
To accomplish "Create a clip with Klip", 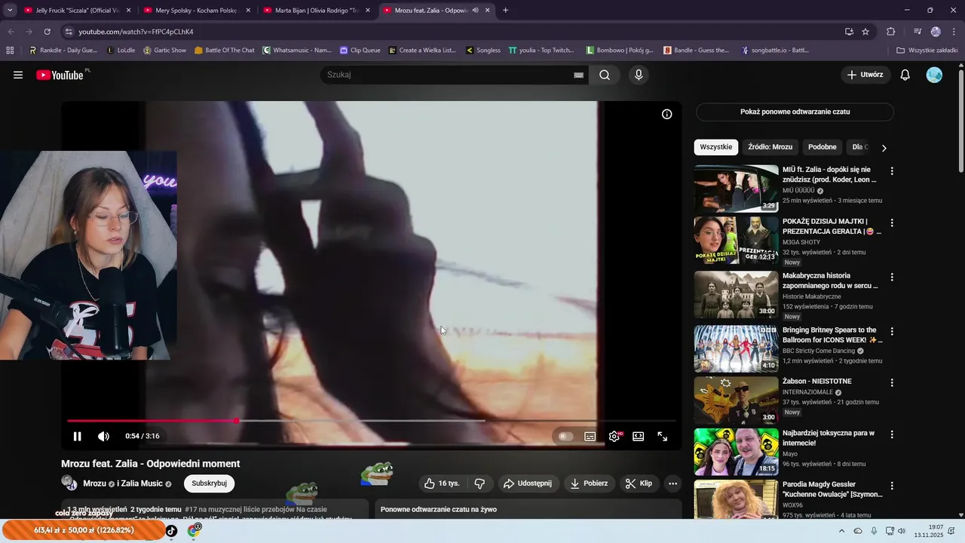I will 639,483.
